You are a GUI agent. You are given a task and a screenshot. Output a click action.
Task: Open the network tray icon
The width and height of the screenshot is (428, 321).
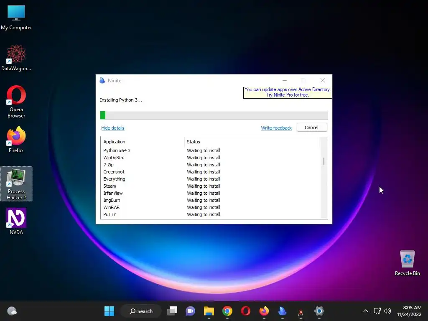[377, 311]
